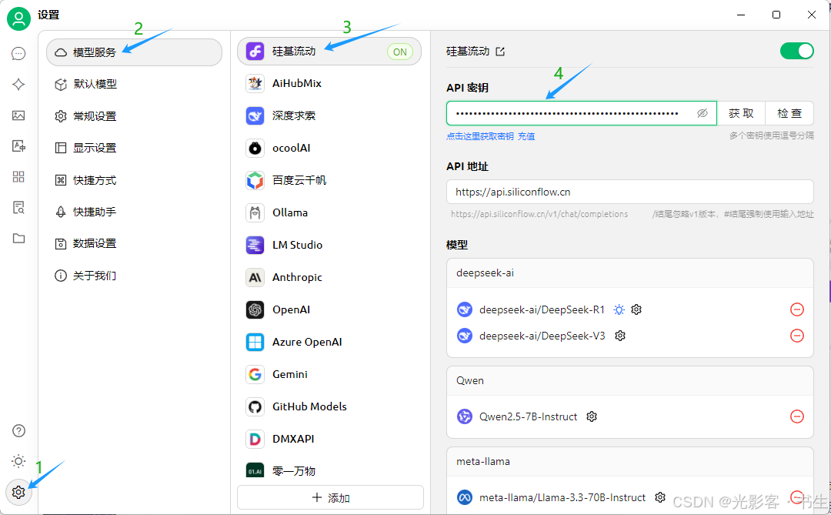Focus the API 地址 input field
The width and height of the screenshot is (831, 515).
tap(629, 192)
